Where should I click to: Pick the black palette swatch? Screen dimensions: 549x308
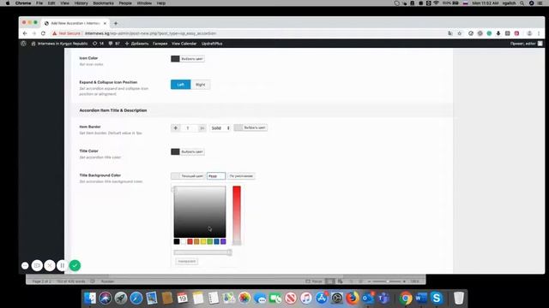[x=177, y=241]
